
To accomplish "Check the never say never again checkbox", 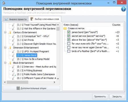I will pyautogui.click(x=69, y=47).
